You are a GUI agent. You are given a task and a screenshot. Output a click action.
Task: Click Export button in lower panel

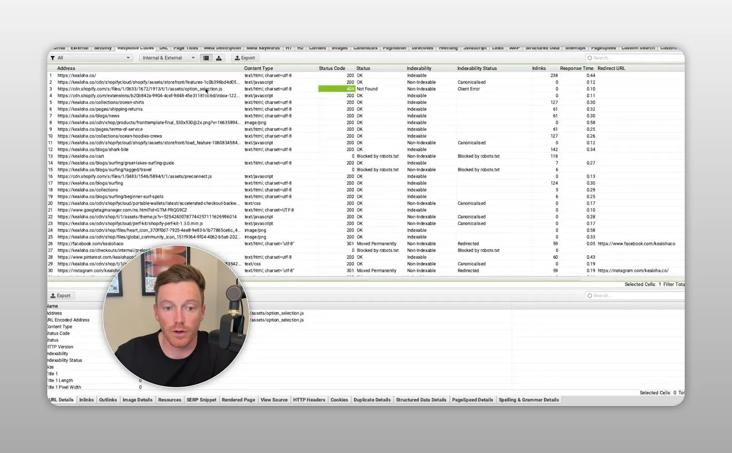pyautogui.click(x=61, y=296)
